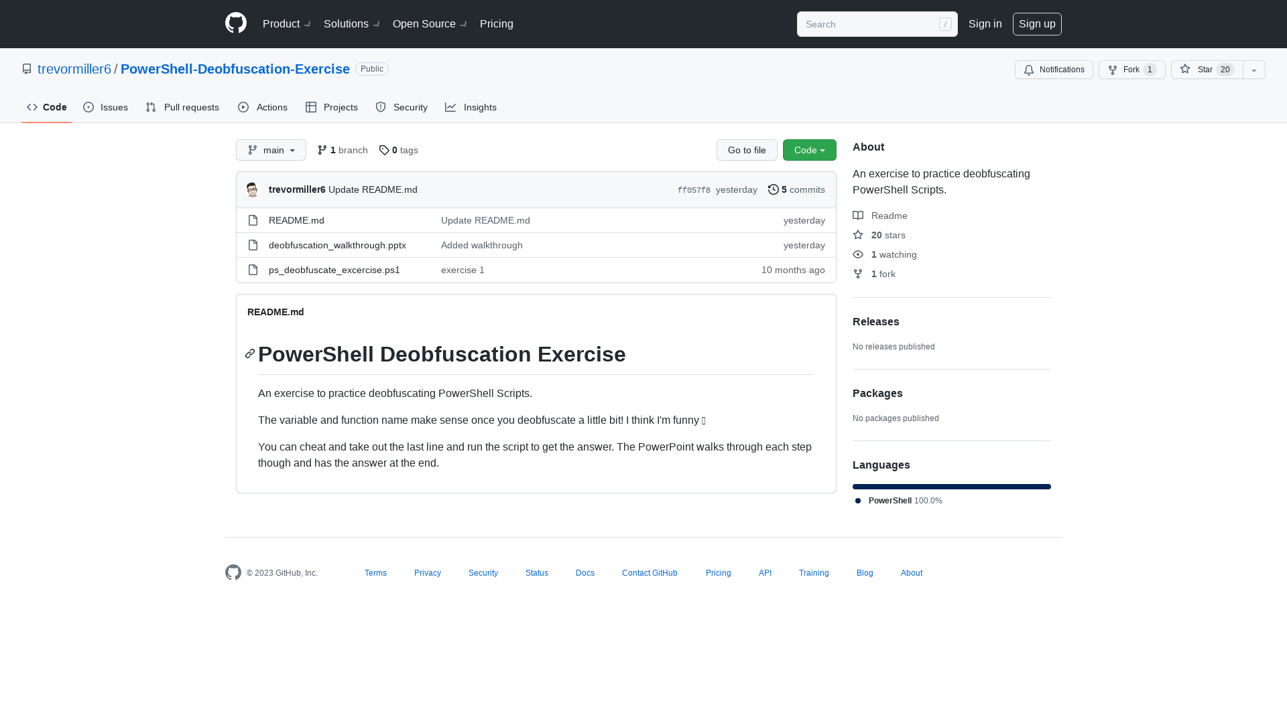Expand the Solutions menu

(351, 24)
